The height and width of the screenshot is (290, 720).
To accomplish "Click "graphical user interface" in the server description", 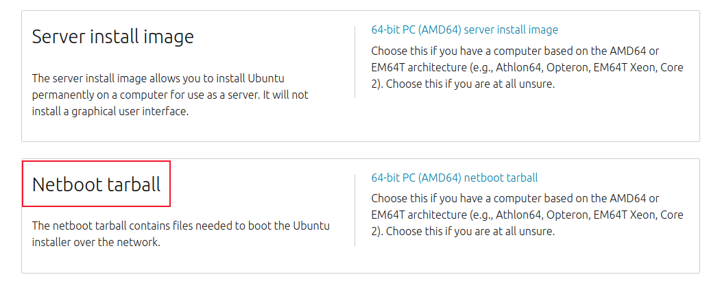I will coord(125,112).
